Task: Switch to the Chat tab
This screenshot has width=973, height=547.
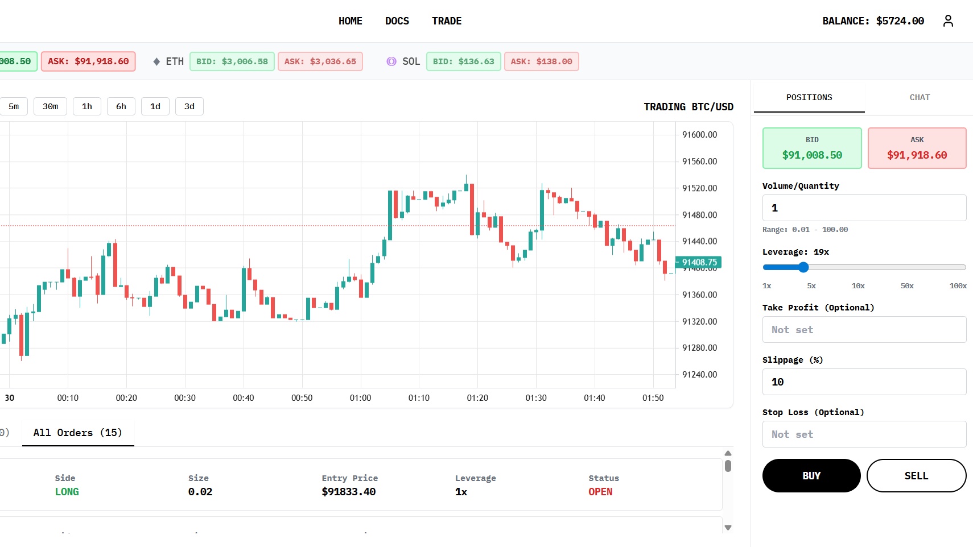Action: pos(920,97)
